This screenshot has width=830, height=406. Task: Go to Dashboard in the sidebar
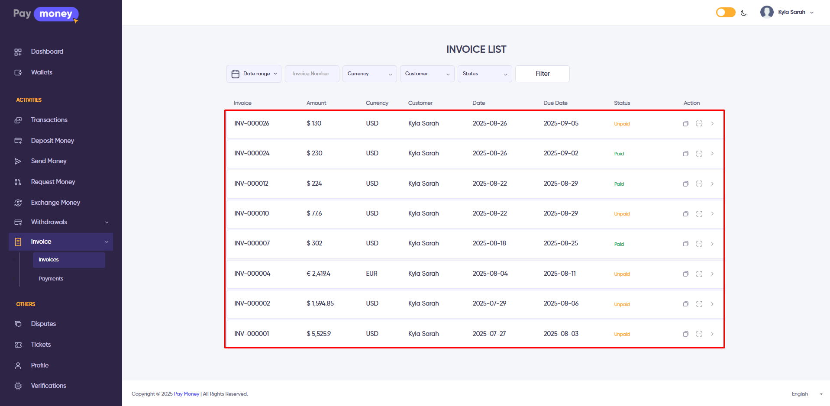tap(47, 52)
